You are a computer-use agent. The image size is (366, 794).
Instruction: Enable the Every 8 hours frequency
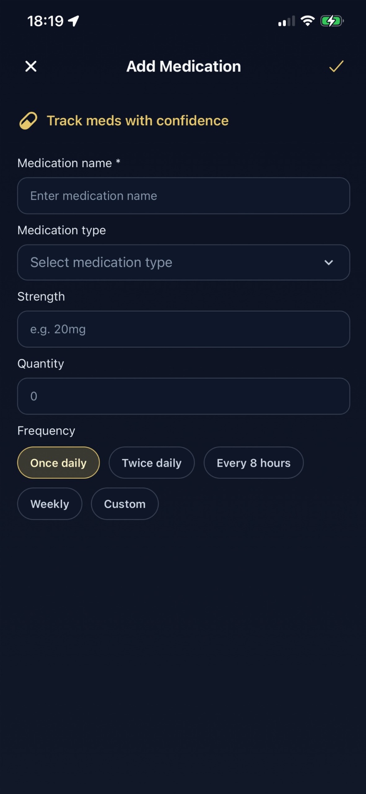253,463
